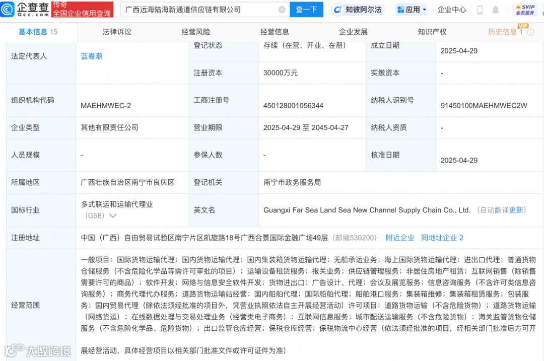Image resolution: width=544 pixels, height=361 pixels.
Task: Open the 历史信息 VIP tab
Action: [505, 32]
